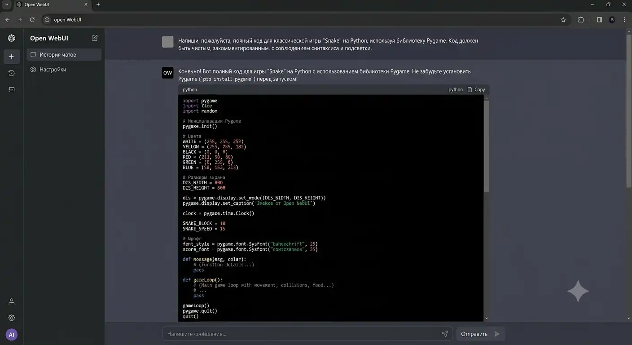This screenshot has height=345, width=632.
Task: Open the browser extensions puzzle icon
Action: tap(581, 20)
